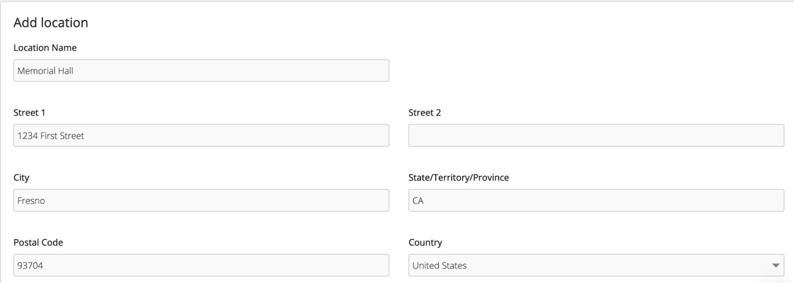Click the 'Postal Code' label

click(x=38, y=243)
